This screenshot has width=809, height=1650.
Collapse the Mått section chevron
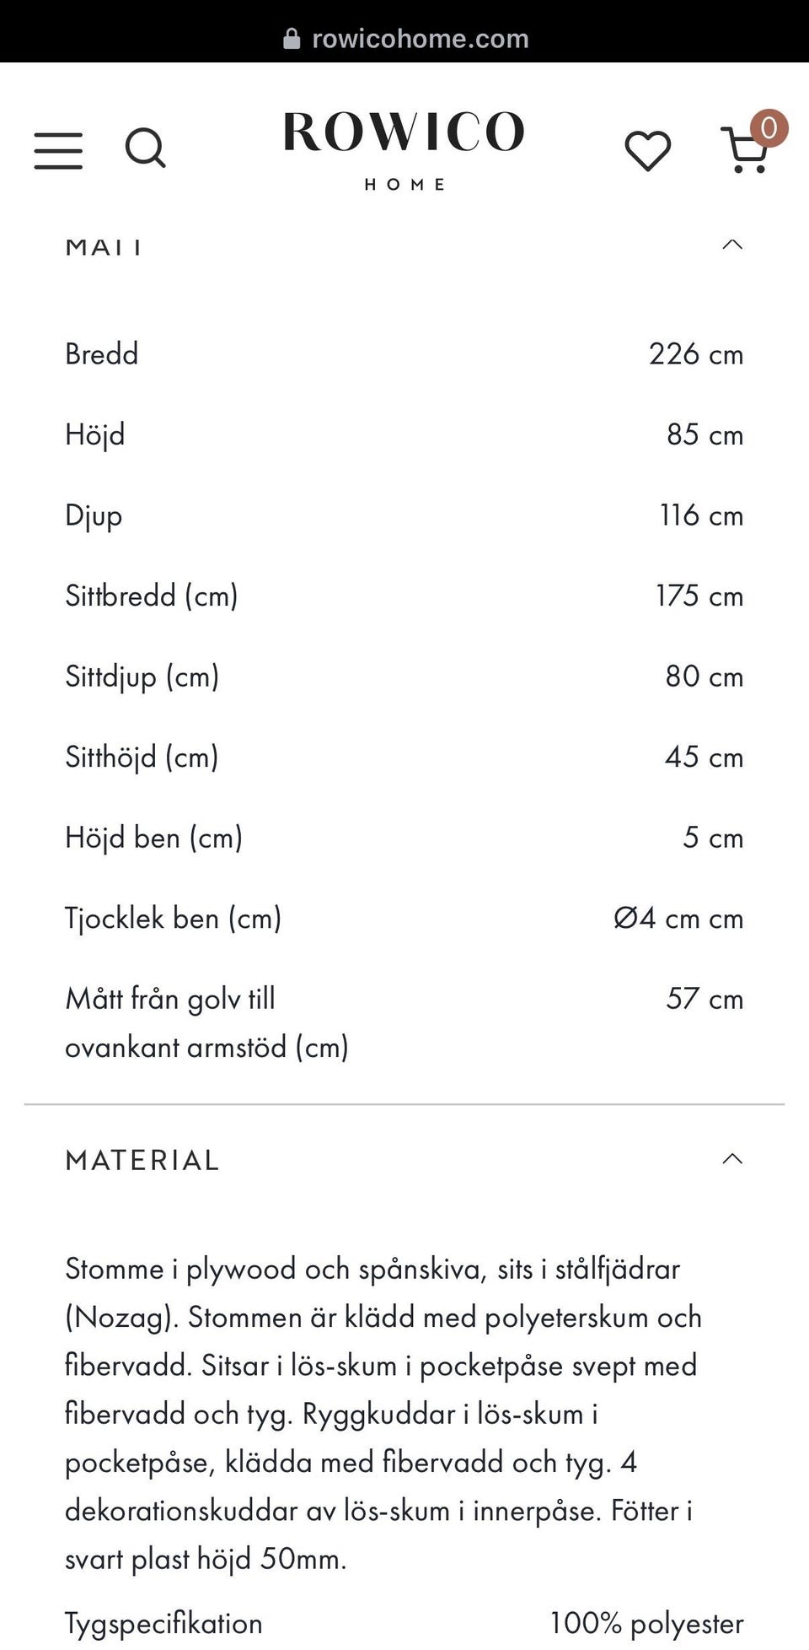732,245
